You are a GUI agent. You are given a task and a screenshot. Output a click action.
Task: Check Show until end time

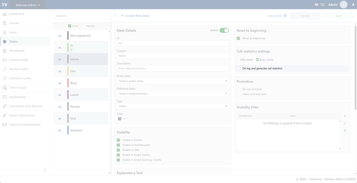click(x=238, y=94)
